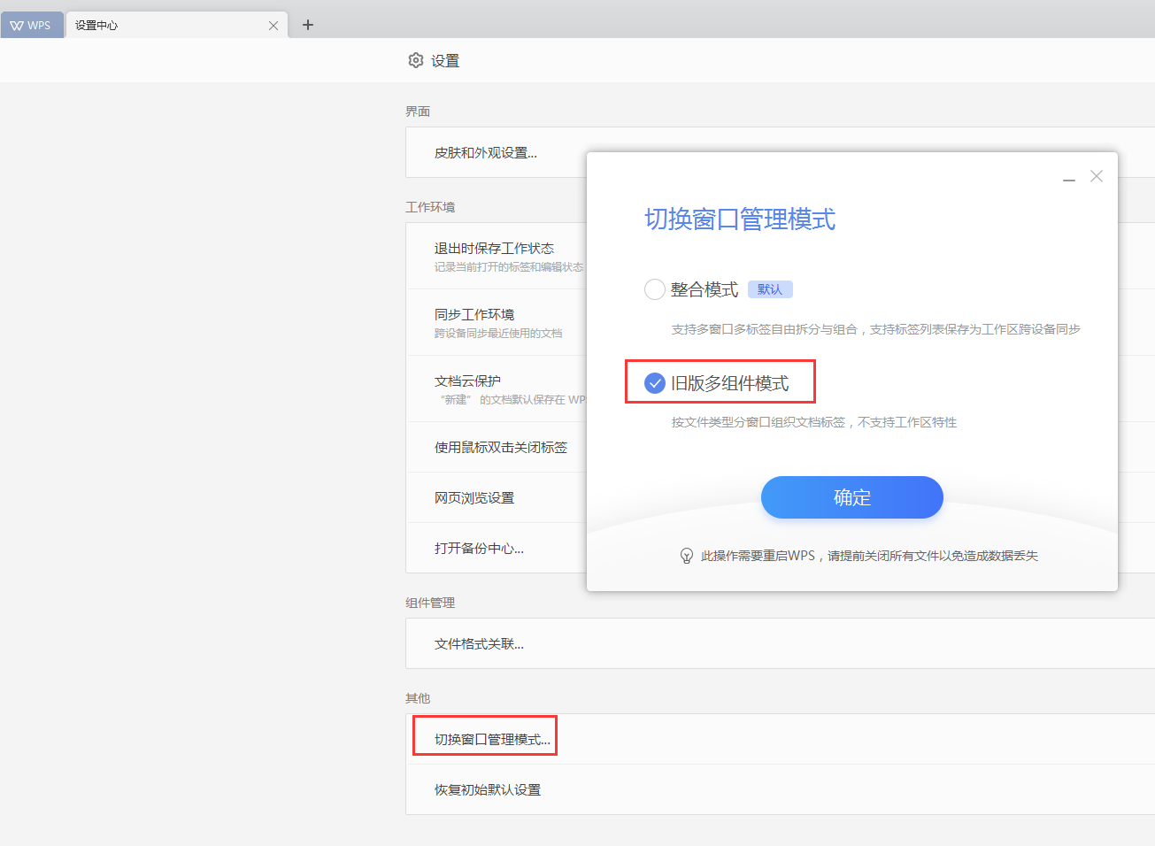
Task: Open a new tab with plus icon
Action: (308, 25)
